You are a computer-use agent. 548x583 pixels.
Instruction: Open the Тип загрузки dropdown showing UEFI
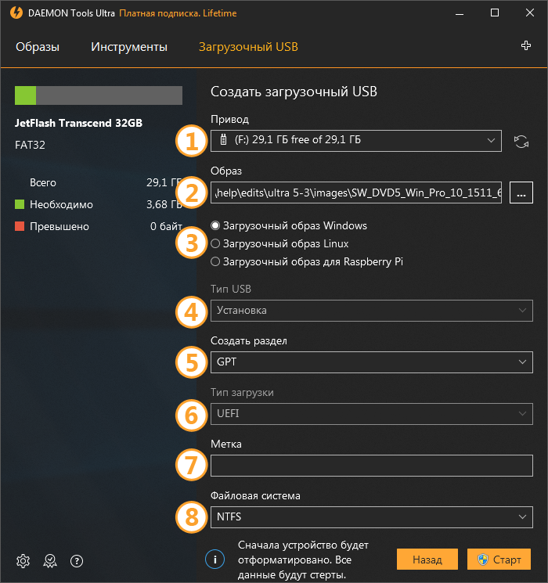tap(372, 414)
